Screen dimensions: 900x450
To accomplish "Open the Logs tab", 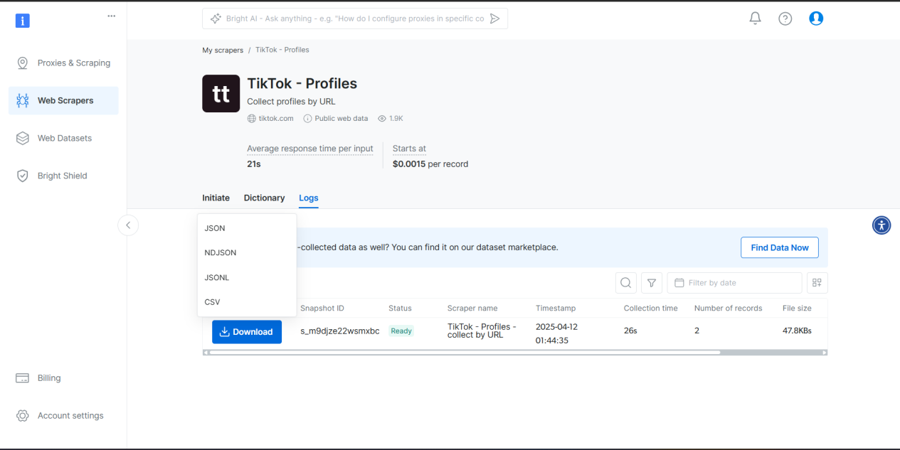I will 309,198.
